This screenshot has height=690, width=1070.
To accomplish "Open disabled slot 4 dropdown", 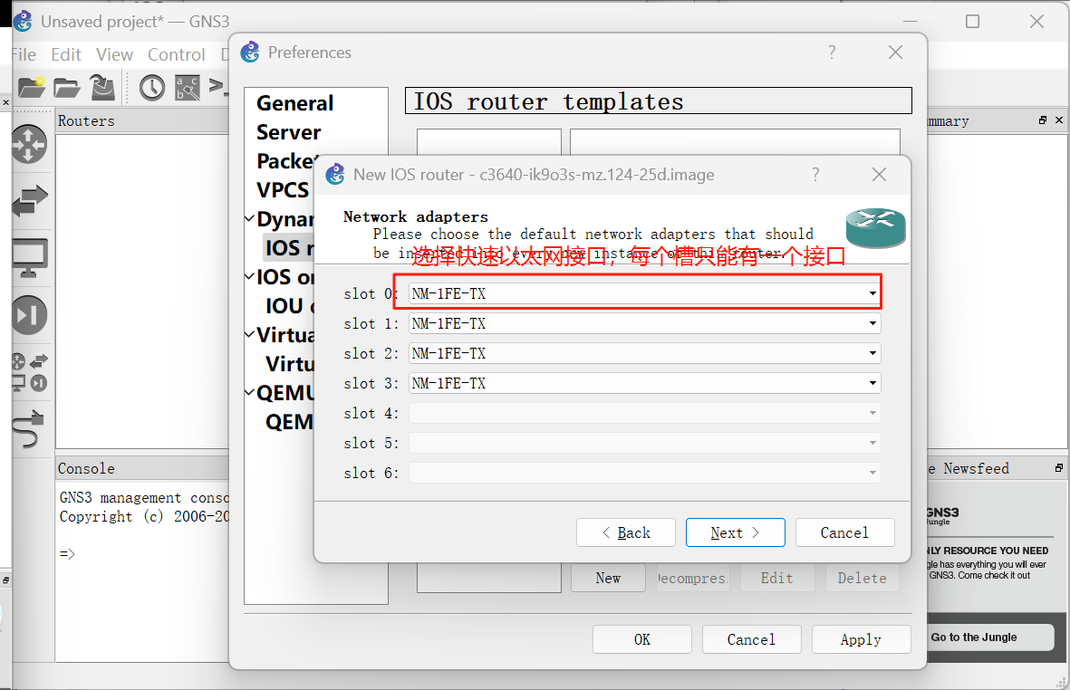I will point(645,413).
